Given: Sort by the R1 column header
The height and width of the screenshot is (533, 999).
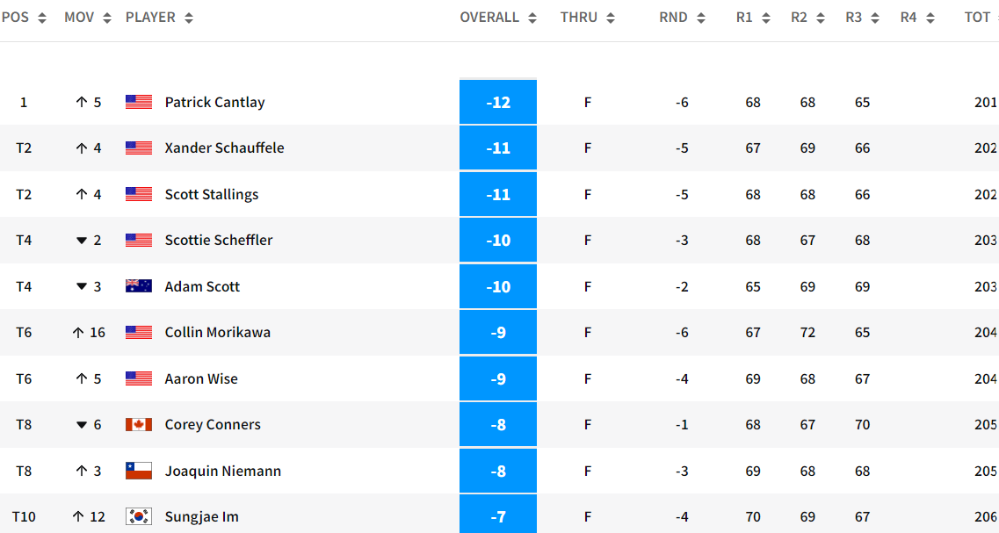Looking at the screenshot, I should (x=753, y=18).
